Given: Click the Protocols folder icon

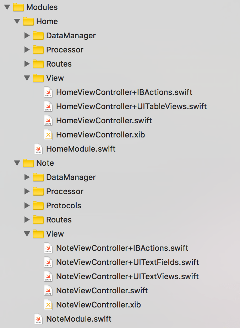Looking at the screenshot, I should 38,205.
